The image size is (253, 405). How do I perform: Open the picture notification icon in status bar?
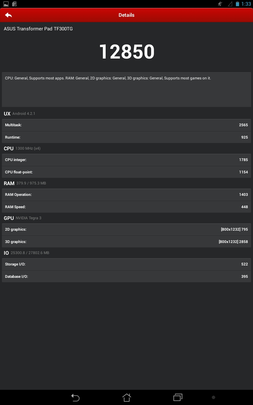(6, 4)
